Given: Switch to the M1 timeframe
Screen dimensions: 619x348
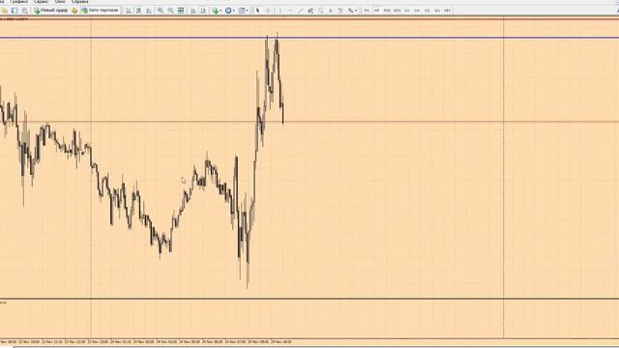Looking at the screenshot, I should tap(367, 11).
